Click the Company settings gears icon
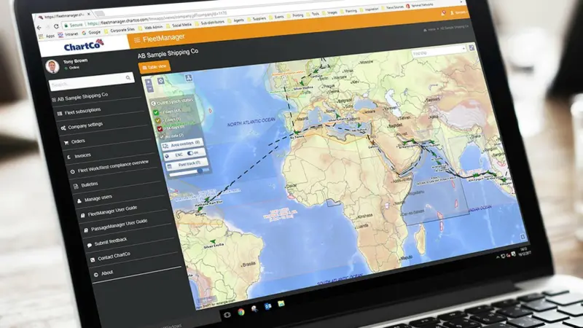The width and height of the screenshot is (583, 328). click(x=63, y=128)
